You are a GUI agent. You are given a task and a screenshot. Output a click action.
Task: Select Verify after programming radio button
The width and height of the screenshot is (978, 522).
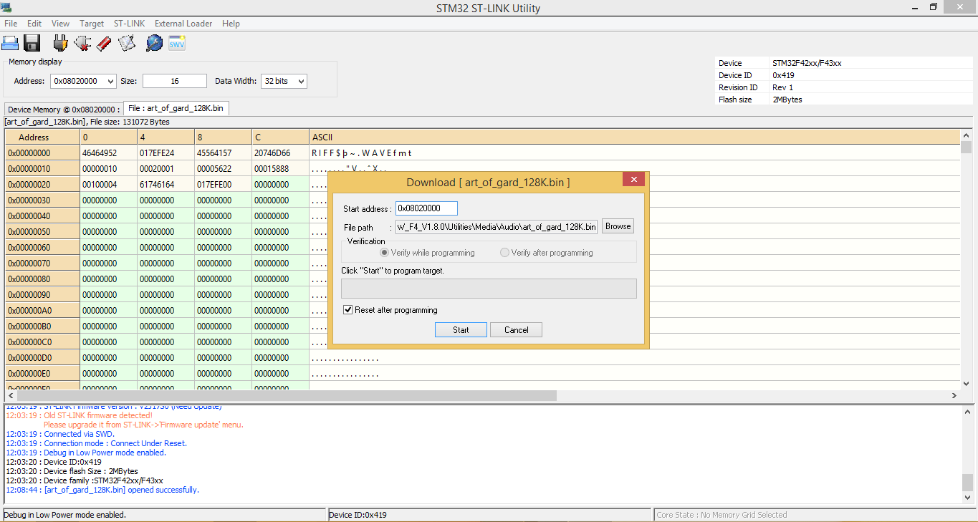tap(505, 253)
